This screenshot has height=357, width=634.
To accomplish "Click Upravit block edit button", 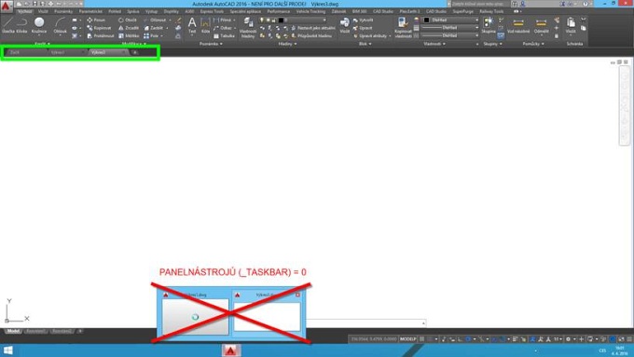I will pos(363,28).
